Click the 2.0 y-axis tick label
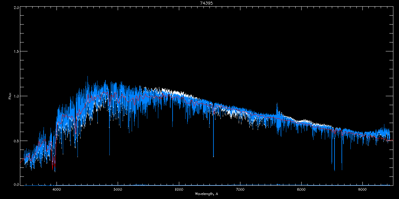Viewport: 399px width, 199px height. [17, 7]
